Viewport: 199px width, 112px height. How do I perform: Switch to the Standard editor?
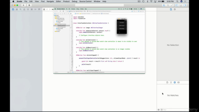[164, 5]
